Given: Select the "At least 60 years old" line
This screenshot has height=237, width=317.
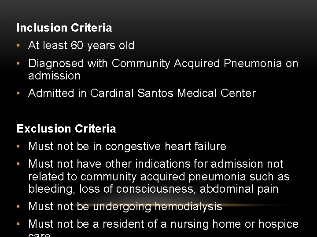Looking at the screenshot, I should (x=81, y=46).
